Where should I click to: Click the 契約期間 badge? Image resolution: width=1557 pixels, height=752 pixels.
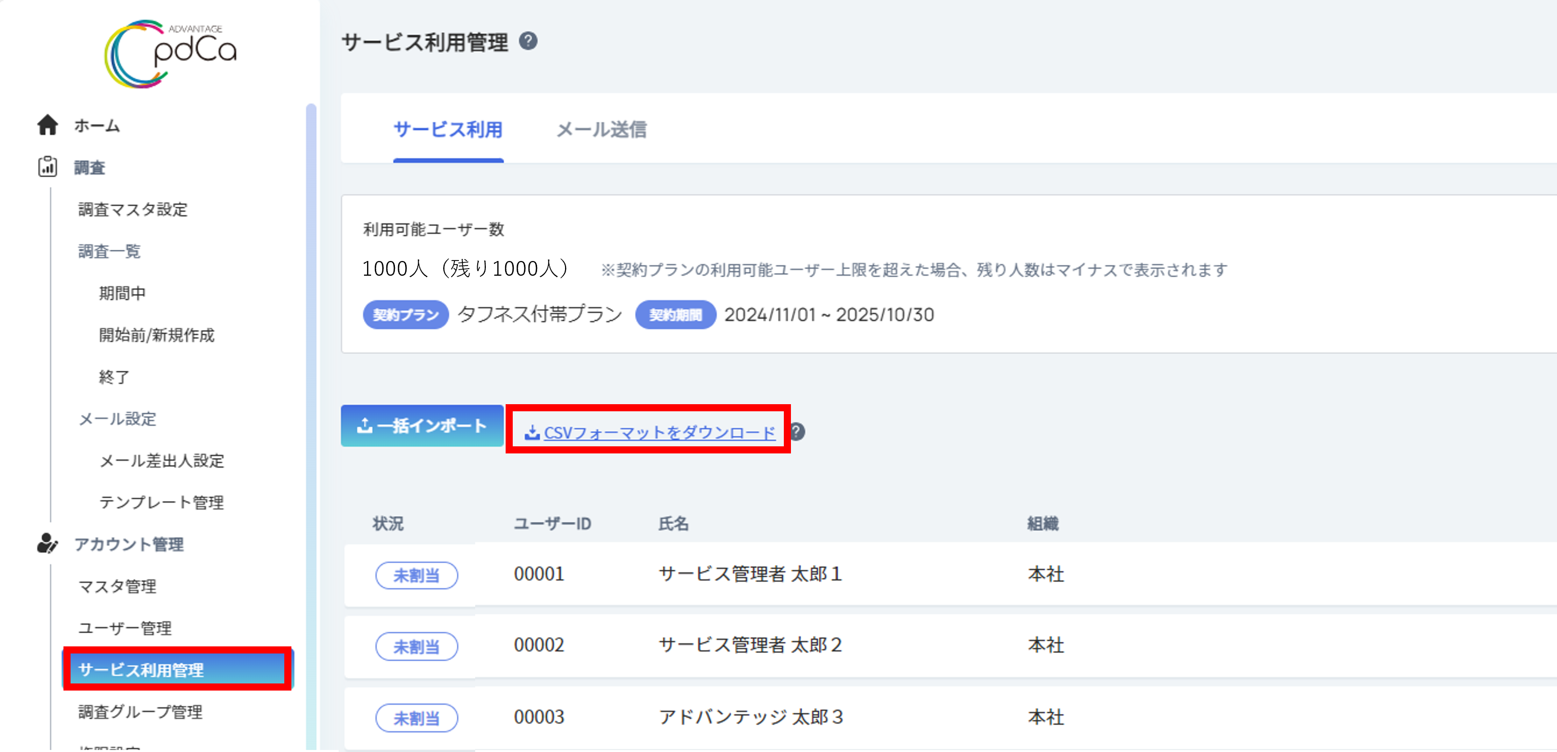675,314
